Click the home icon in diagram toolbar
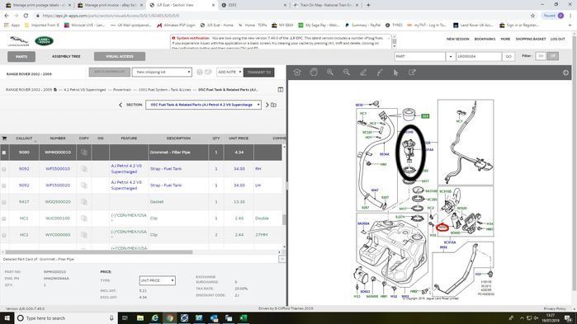The image size is (577, 324). tap(297, 73)
